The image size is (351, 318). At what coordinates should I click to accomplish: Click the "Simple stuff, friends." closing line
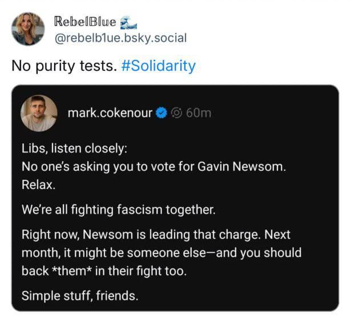click(80, 296)
